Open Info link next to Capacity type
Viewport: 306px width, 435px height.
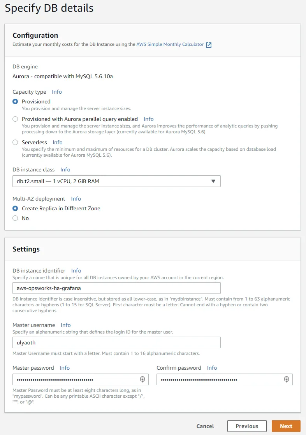click(x=57, y=92)
